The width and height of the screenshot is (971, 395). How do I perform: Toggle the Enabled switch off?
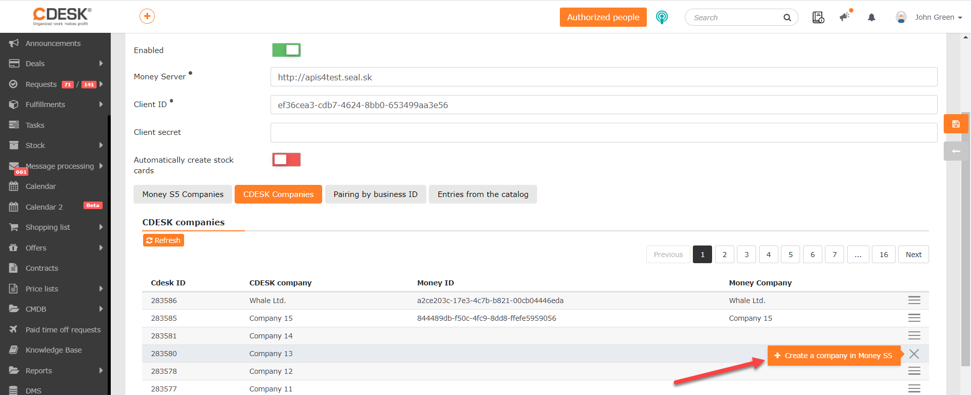(x=286, y=50)
